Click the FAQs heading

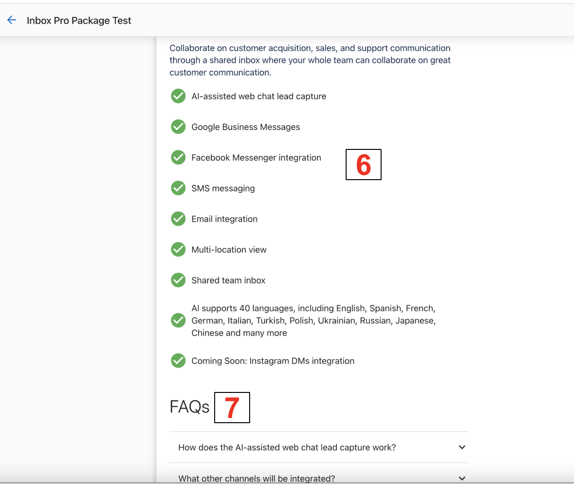click(190, 407)
